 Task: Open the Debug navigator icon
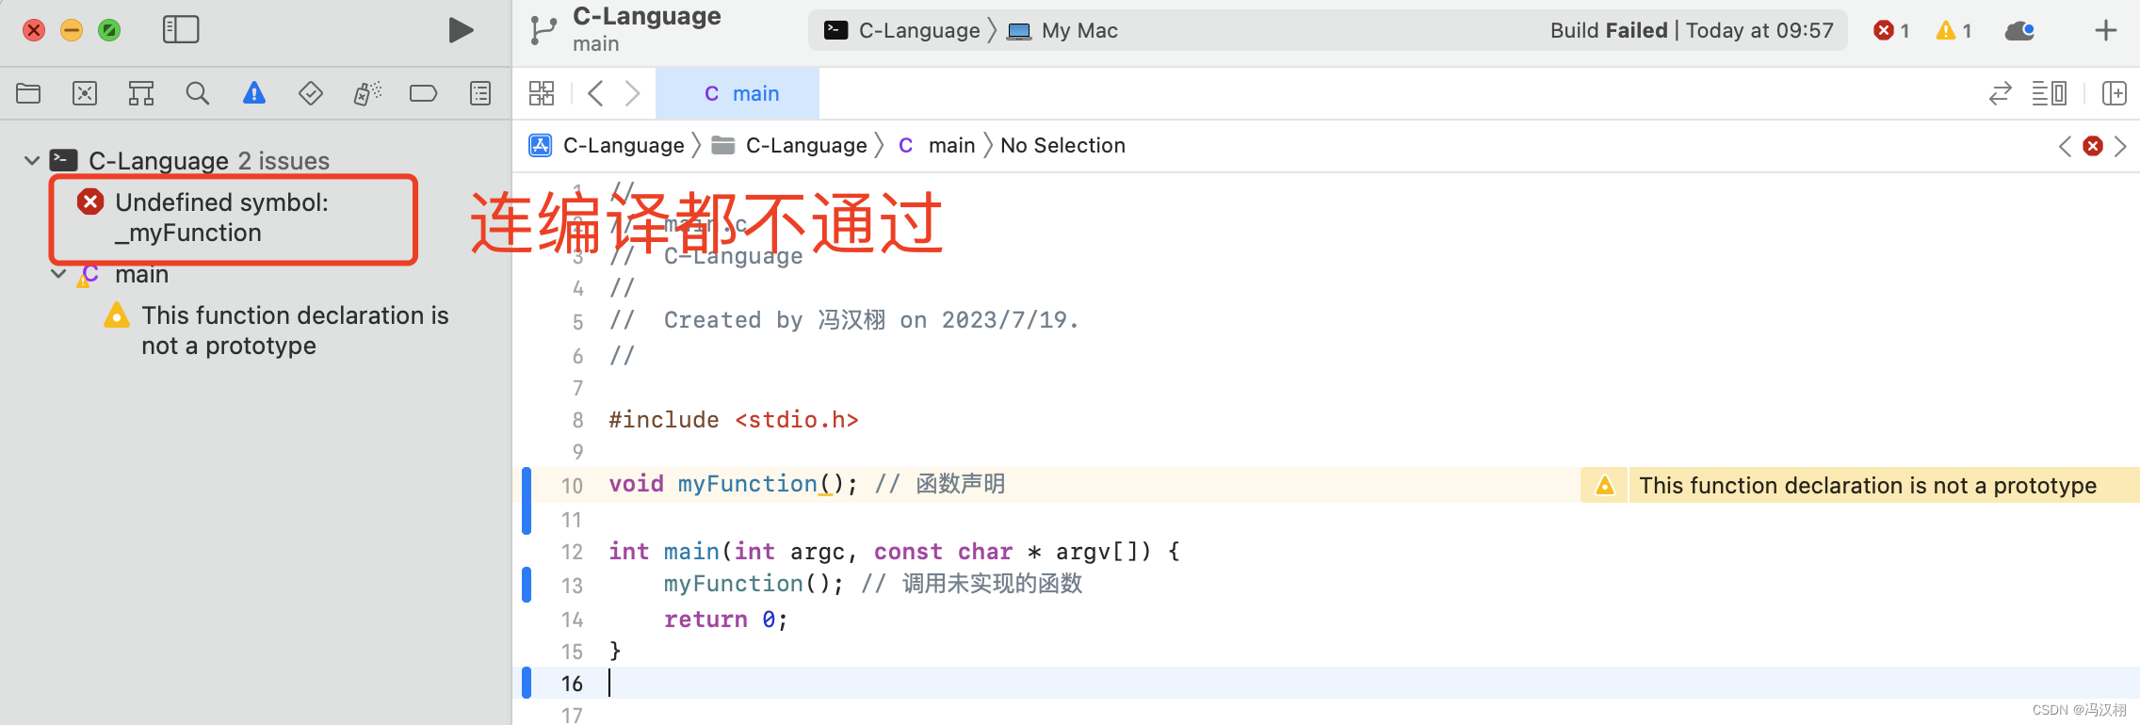tap(367, 93)
